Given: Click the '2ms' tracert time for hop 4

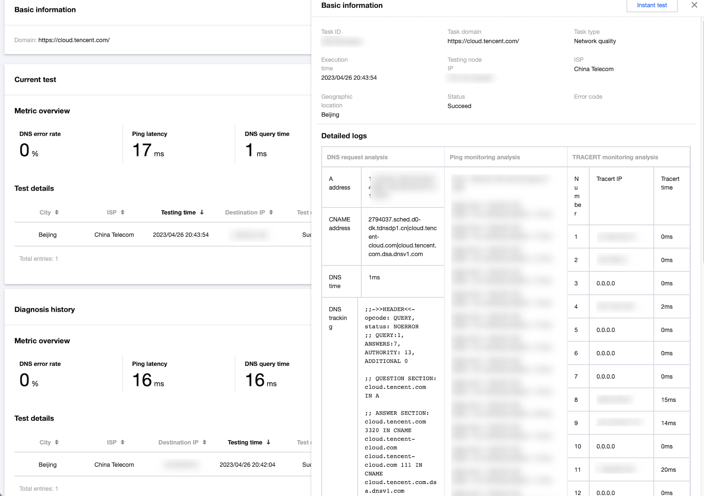Looking at the screenshot, I should 666,307.
